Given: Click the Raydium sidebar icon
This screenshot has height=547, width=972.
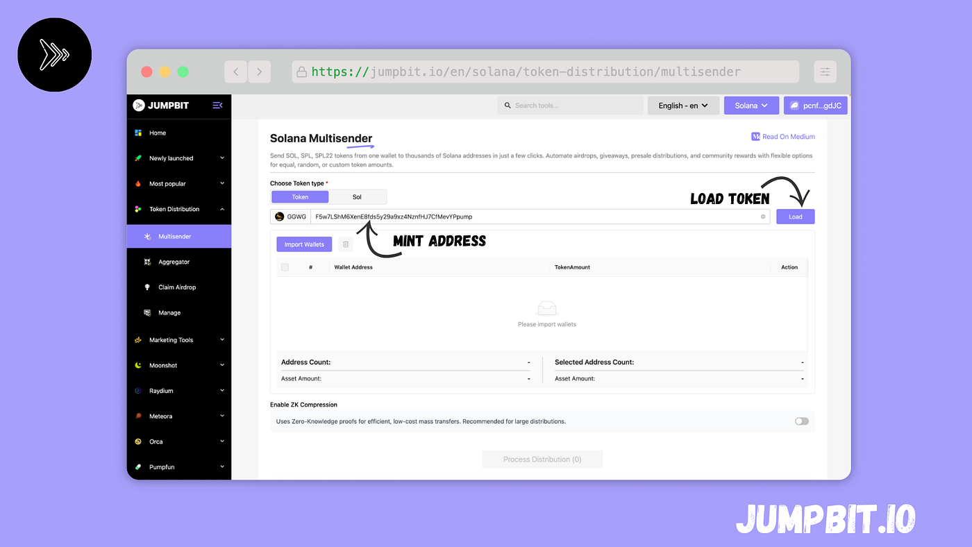Looking at the screenshot, I should pos(138,391).
